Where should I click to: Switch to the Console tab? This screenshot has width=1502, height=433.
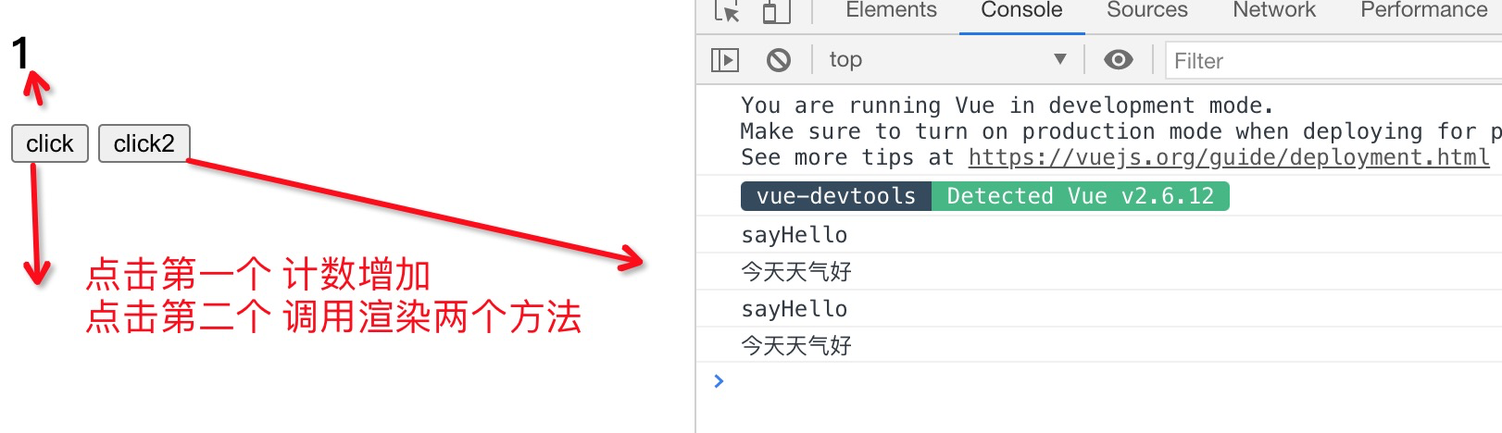pos(1021,10)
